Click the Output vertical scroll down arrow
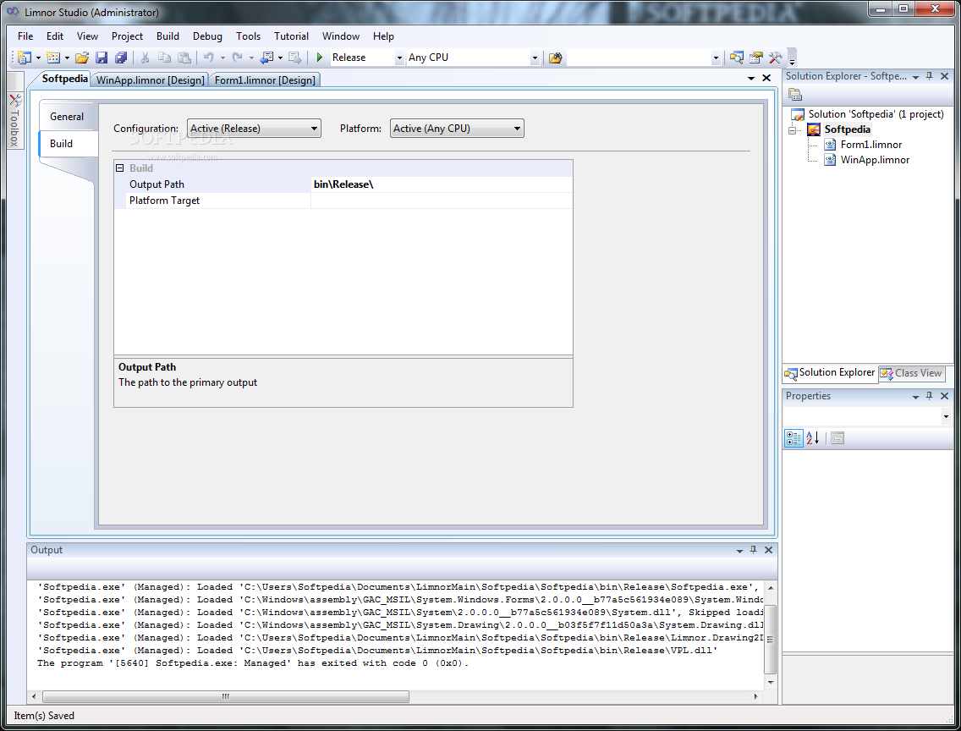Screen dimensions: 961x731 pyautogui.click(x=771, y=682)
